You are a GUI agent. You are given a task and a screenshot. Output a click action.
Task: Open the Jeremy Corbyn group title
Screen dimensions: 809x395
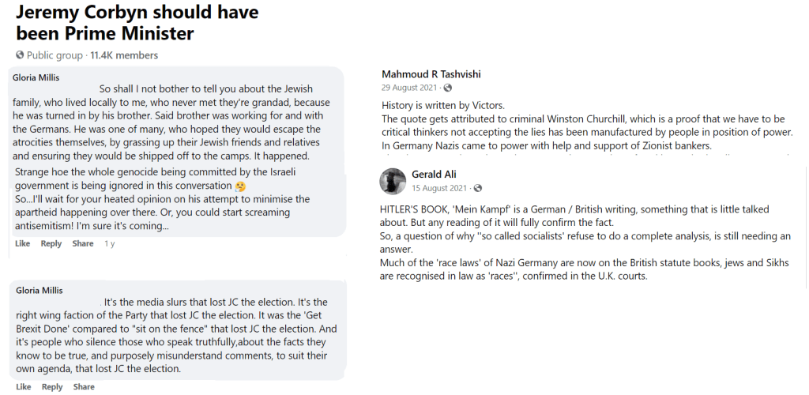[137, 24]
